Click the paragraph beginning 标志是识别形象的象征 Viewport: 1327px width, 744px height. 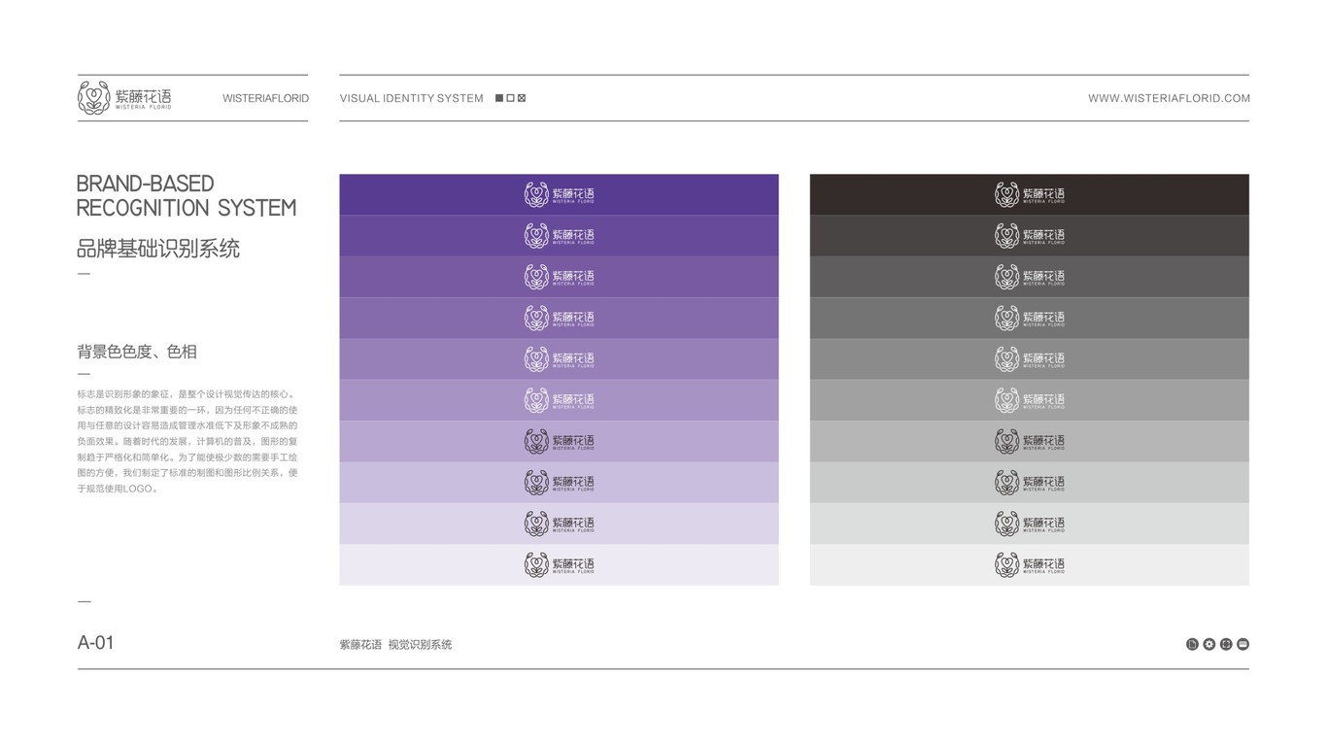pyautogui.click(x=187, y=441)
